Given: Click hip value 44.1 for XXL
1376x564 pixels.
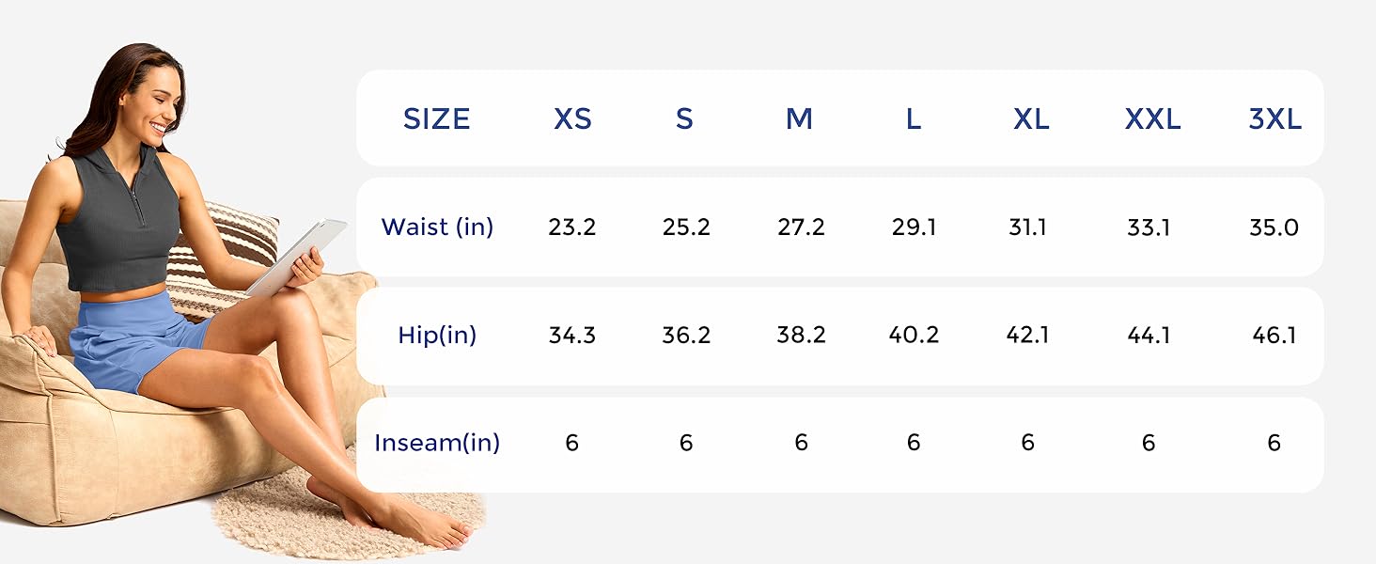Looking at the screenshot, I should click(1149, 336).
